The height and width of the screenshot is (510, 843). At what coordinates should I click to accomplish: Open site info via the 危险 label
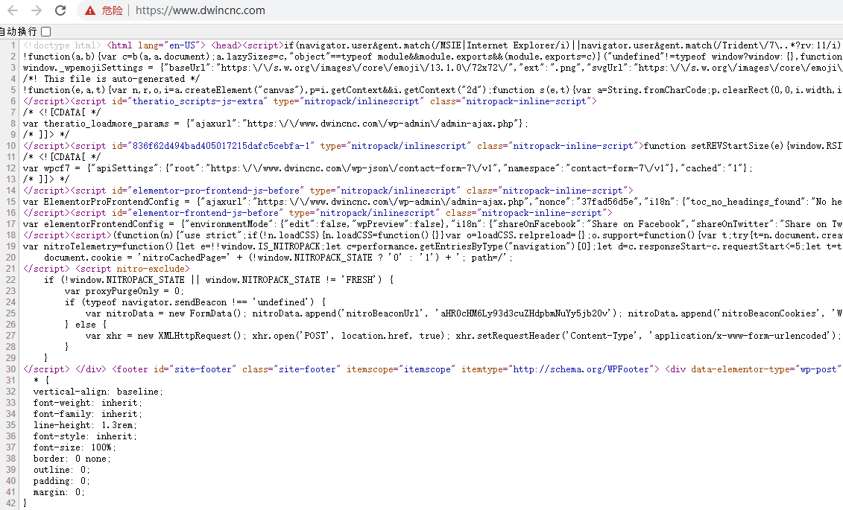pos(113,11)
